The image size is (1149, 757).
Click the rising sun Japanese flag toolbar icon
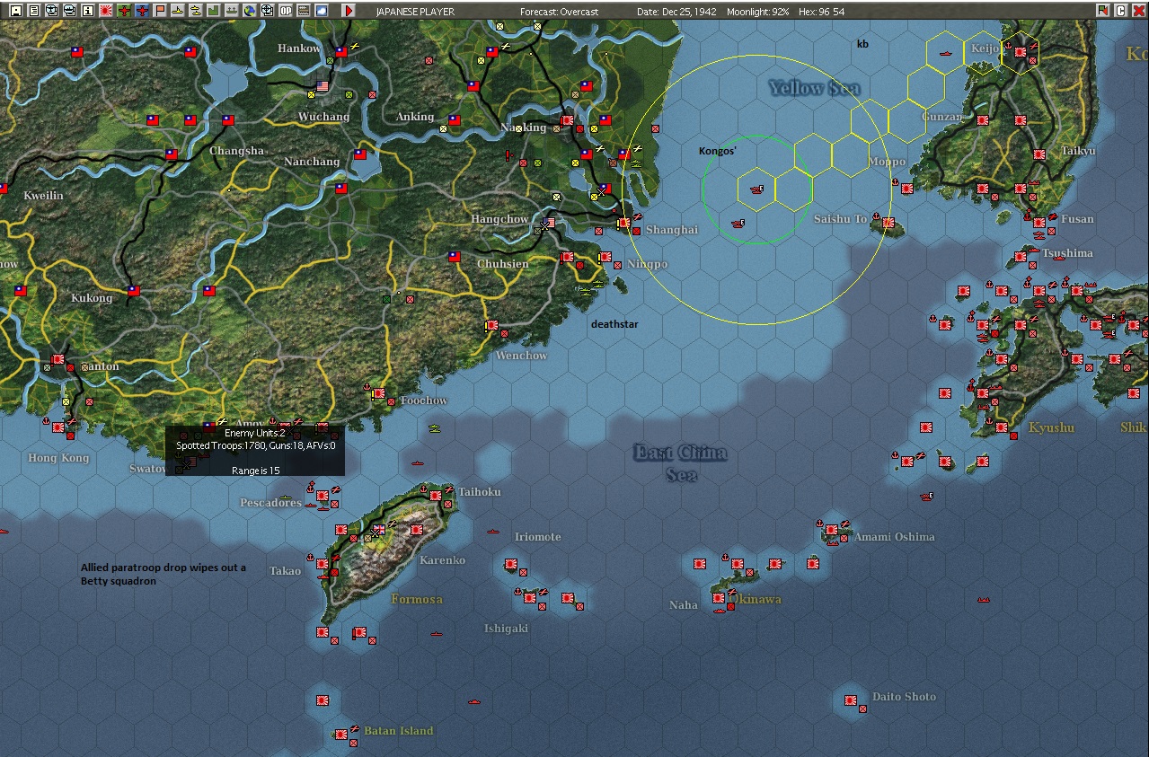pyautogui.click(x=105, y=11)
